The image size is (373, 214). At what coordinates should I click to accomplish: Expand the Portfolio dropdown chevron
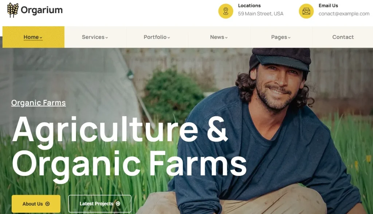click(169, 37)
